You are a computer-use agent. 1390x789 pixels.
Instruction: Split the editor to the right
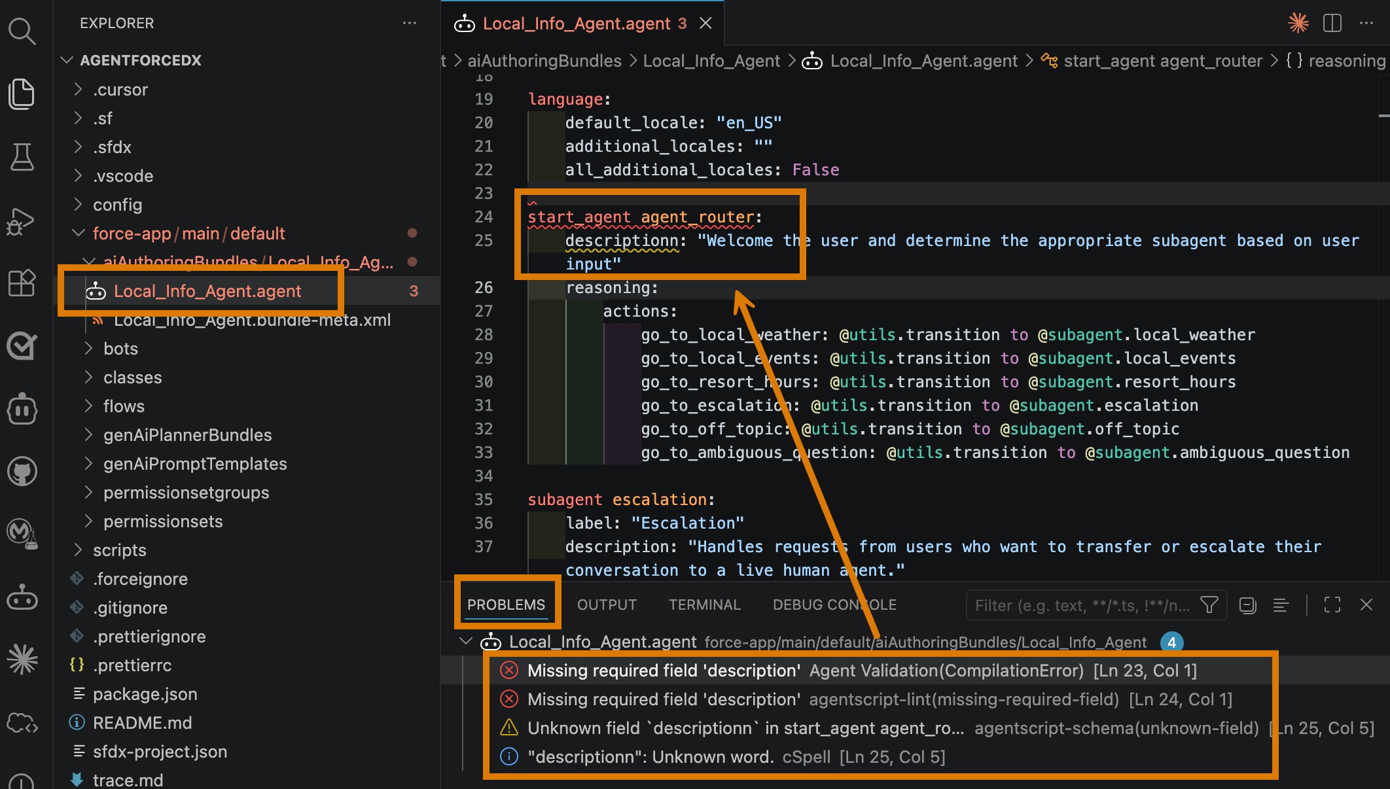(1332, 23)
